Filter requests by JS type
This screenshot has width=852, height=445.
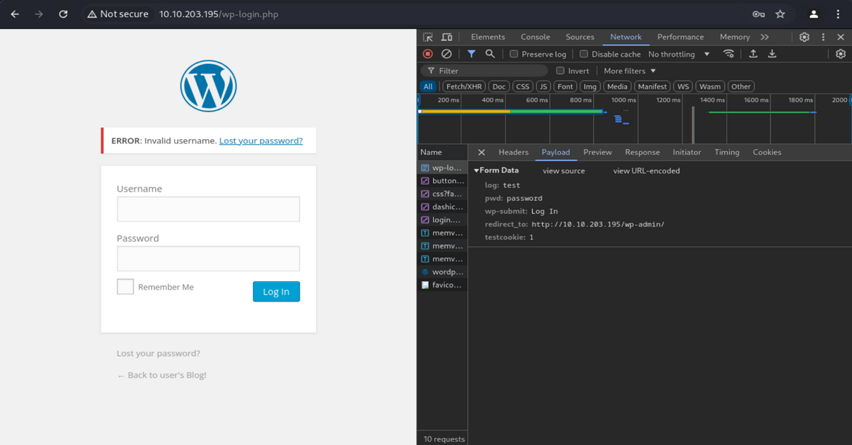(543, 87)
